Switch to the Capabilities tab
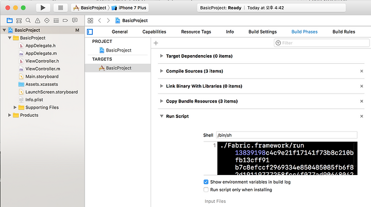This screenshot has width=371, height=207. pyautogui.click(x=154, y=32)
